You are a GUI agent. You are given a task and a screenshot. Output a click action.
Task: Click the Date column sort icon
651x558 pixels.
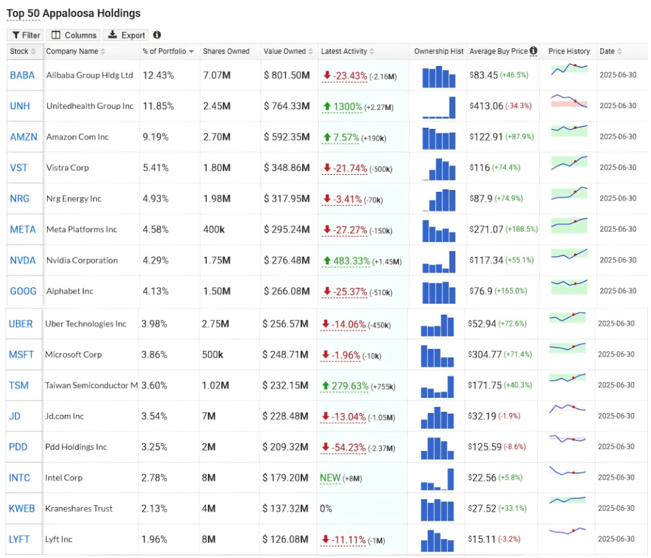coord(620,51)
